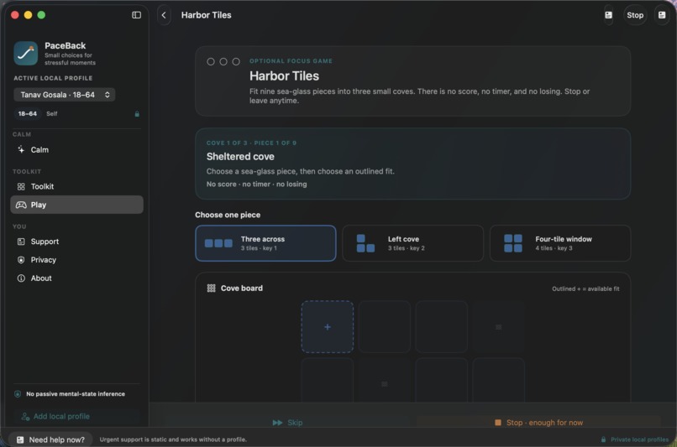Click Outlined + = available fit hint

pos(585,288)
